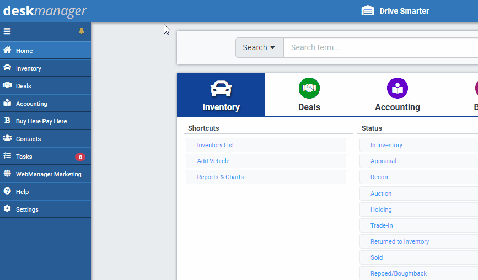Open the Inventory List shortcut

(216, 145)
